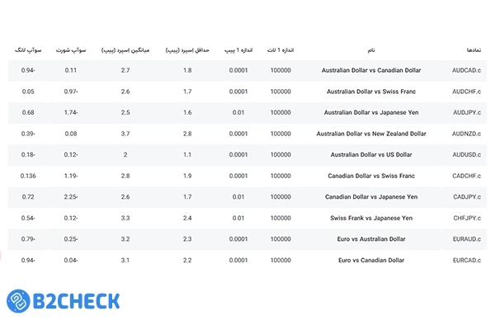Click the B2CHECK logo icon
Screen dimensions: 495x330
tap(21, 302)
